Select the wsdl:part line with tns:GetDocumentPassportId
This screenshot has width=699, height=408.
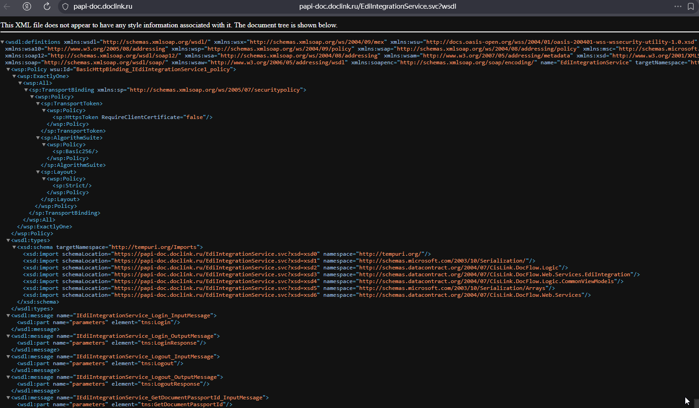pyautogui.click(x=125, y=404)
